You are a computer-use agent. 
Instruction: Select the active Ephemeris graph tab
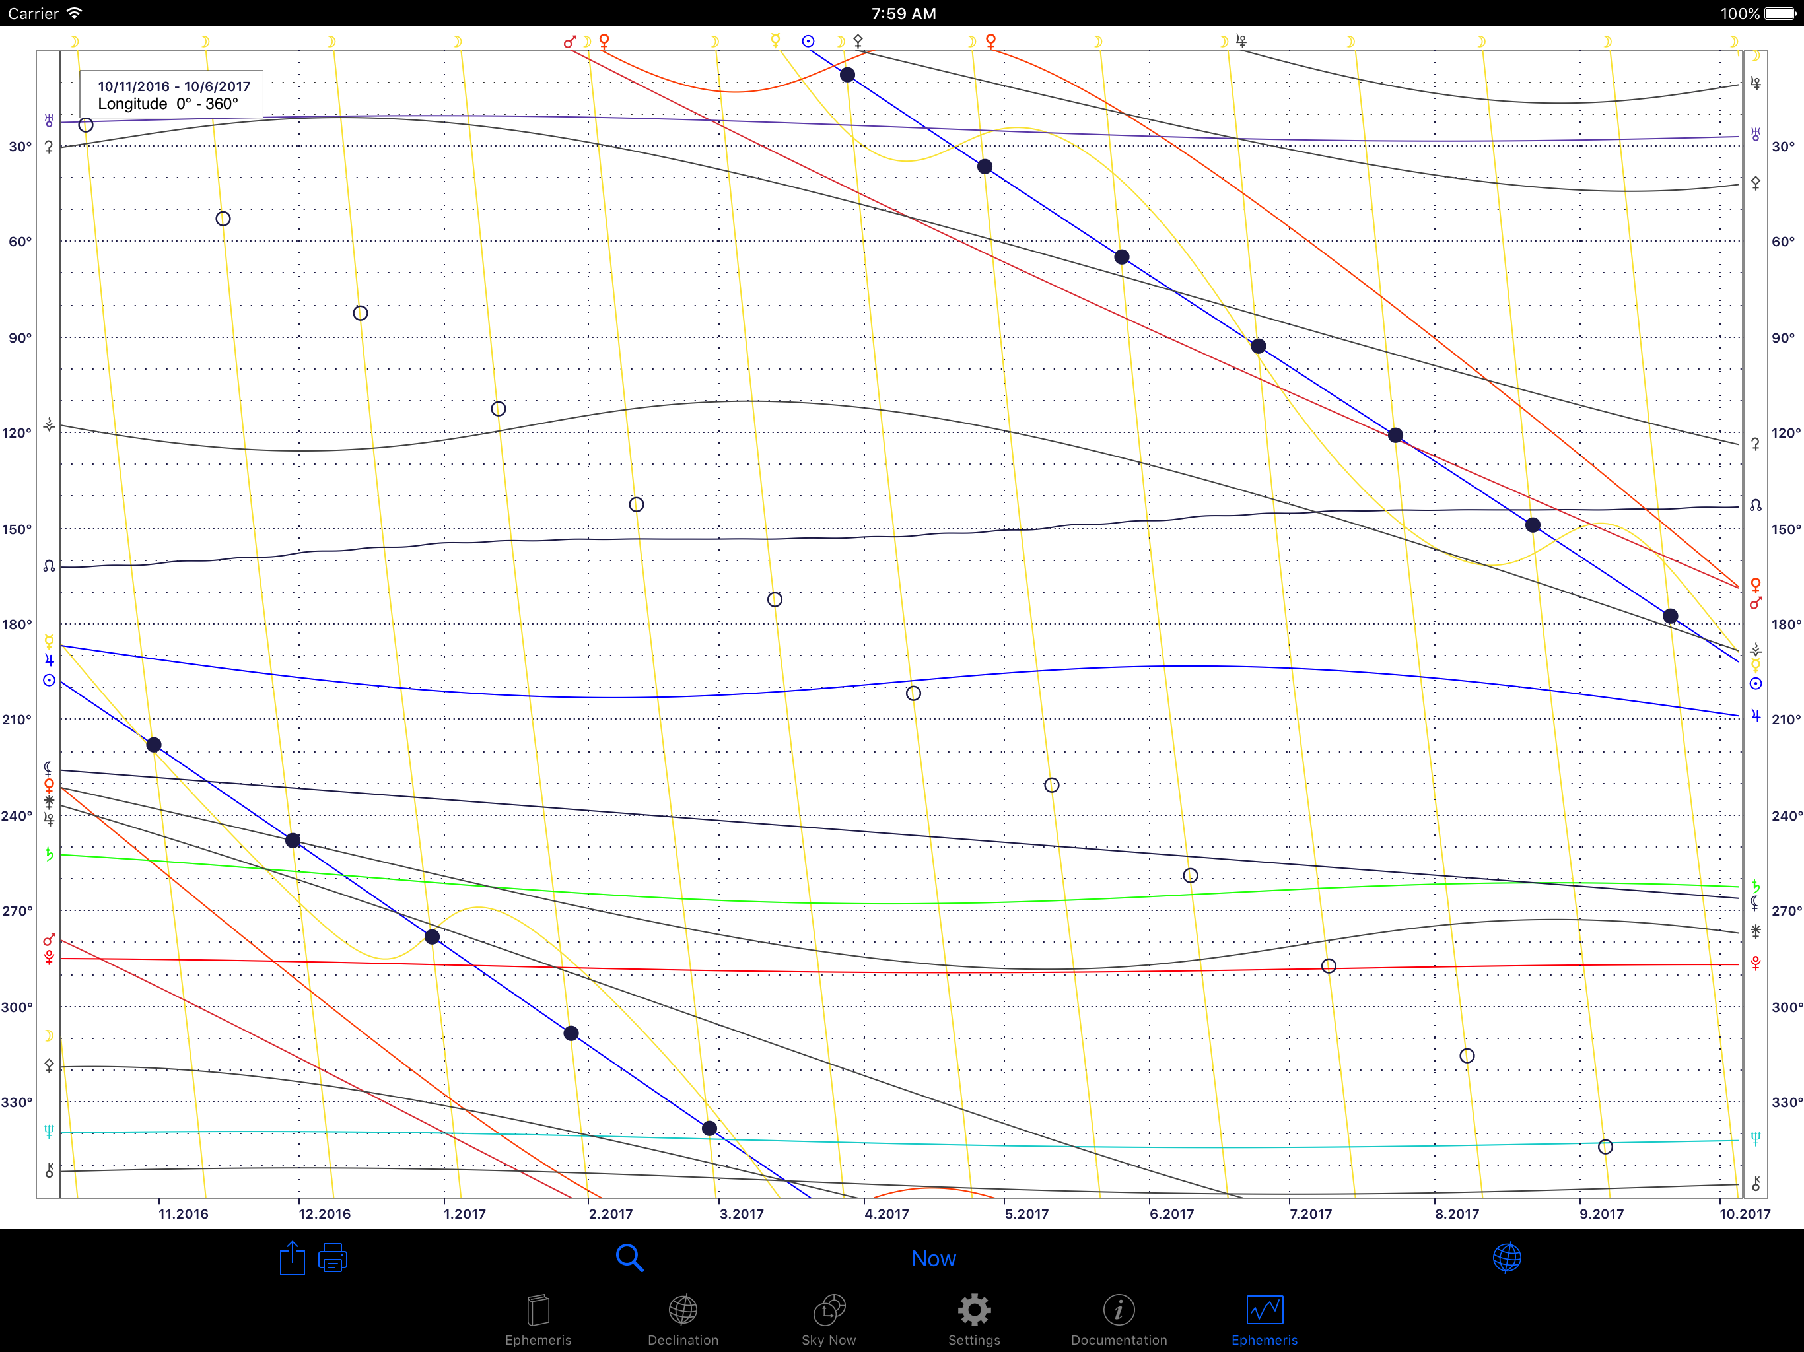[1264, 1321]
